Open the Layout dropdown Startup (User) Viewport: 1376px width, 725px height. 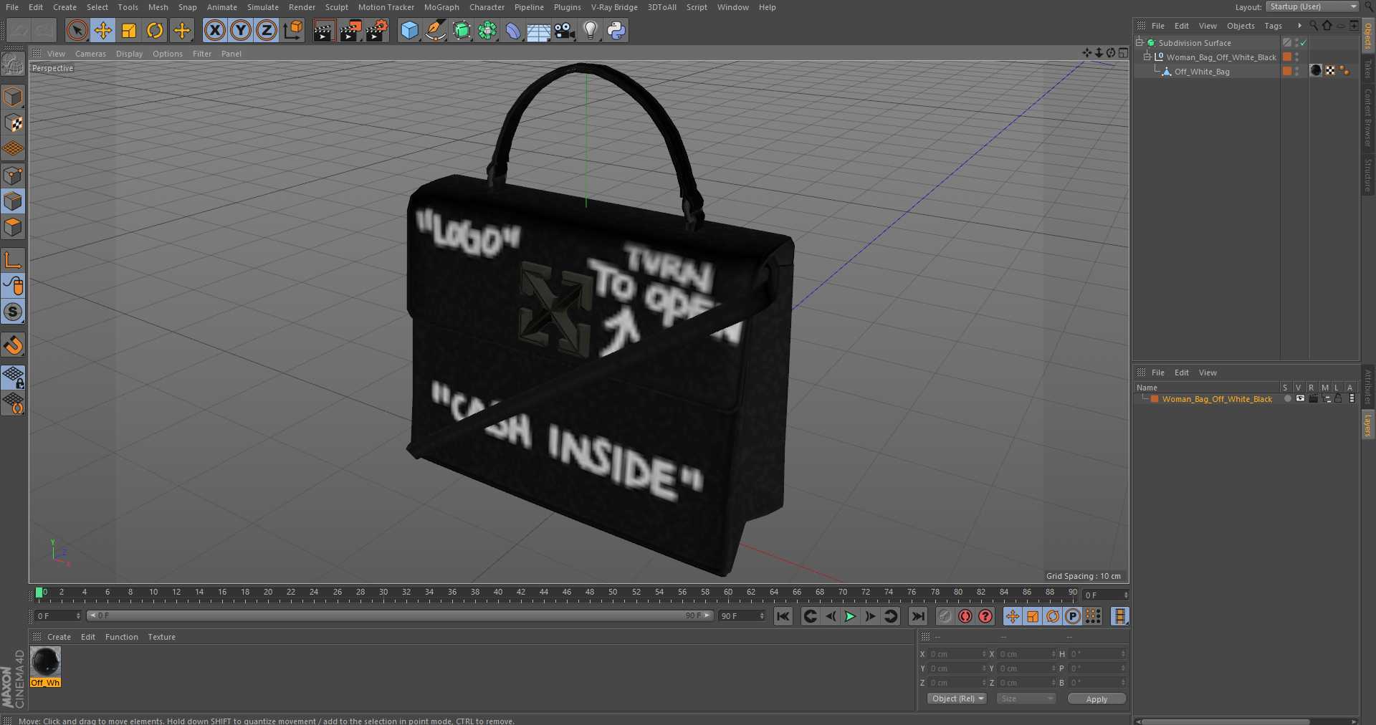click(1312, 6)
